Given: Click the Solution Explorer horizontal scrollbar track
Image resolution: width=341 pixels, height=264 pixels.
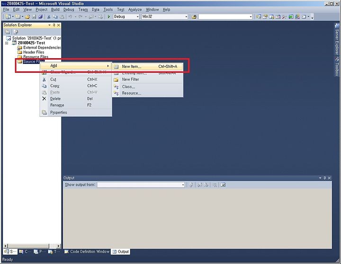Looking at the screenshot, I should tap(53, 246).
